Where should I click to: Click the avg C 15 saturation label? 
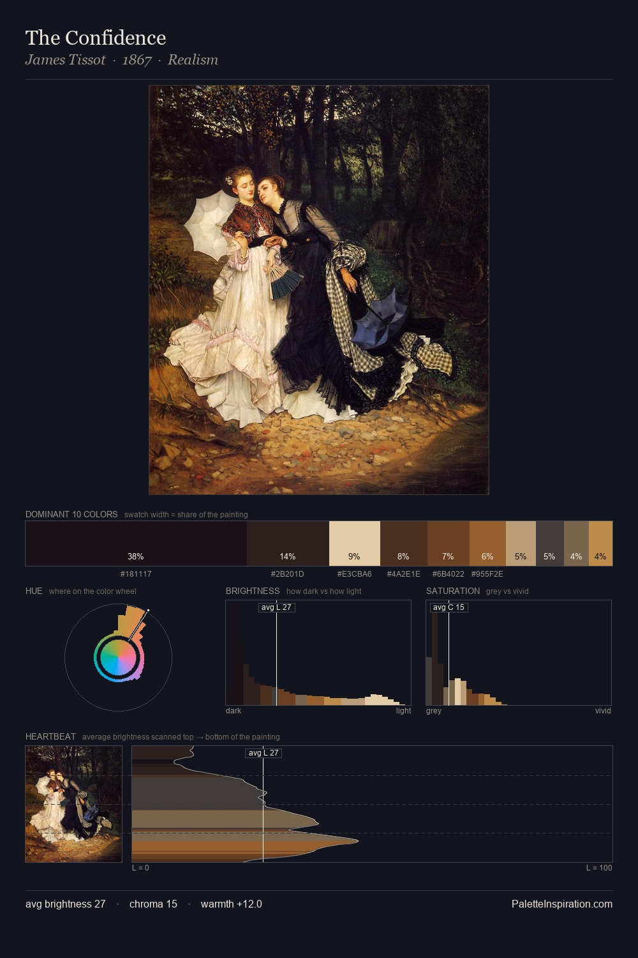click(x=449, y=607)
